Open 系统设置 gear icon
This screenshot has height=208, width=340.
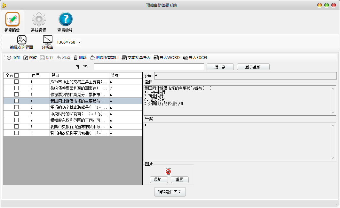click(39, 20)
